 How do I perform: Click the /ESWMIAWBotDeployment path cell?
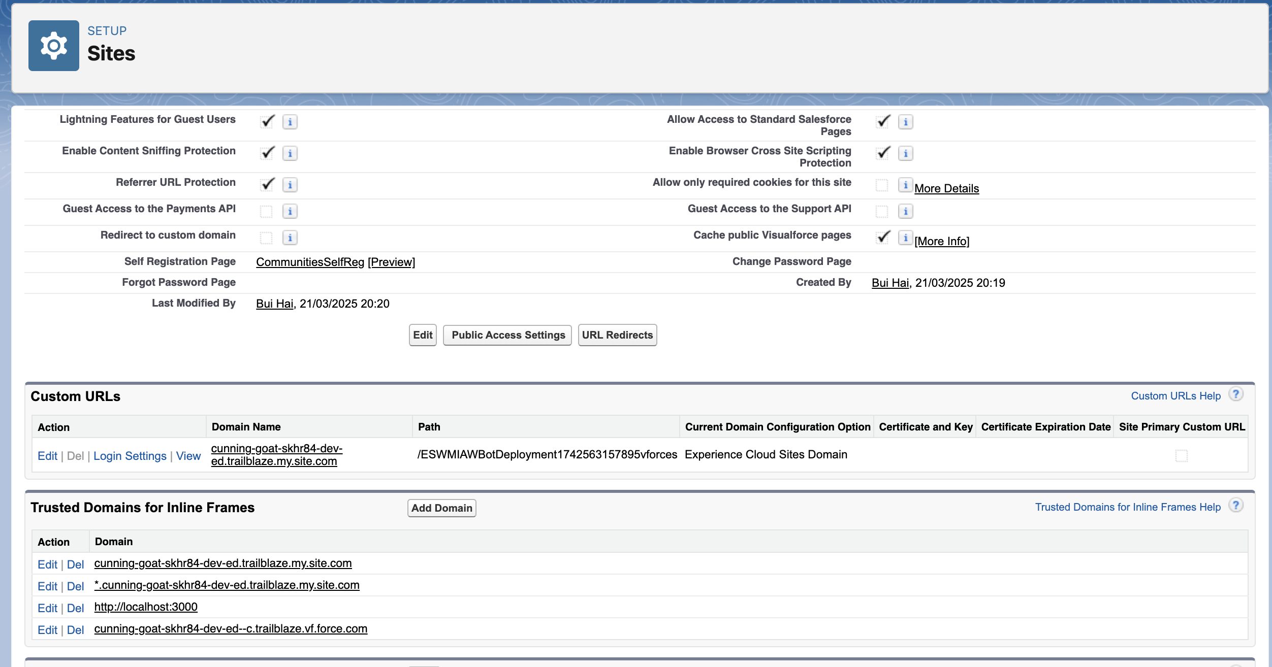(547, 454)
